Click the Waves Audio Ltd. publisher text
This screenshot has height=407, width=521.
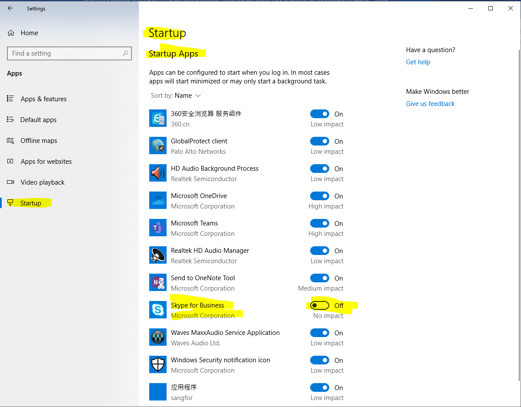[196, 343]
